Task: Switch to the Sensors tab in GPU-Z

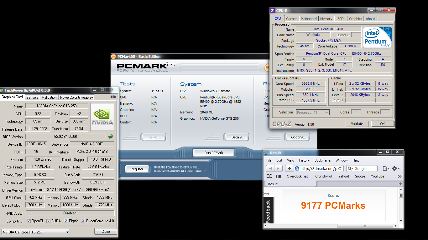Action: [32, 97]
